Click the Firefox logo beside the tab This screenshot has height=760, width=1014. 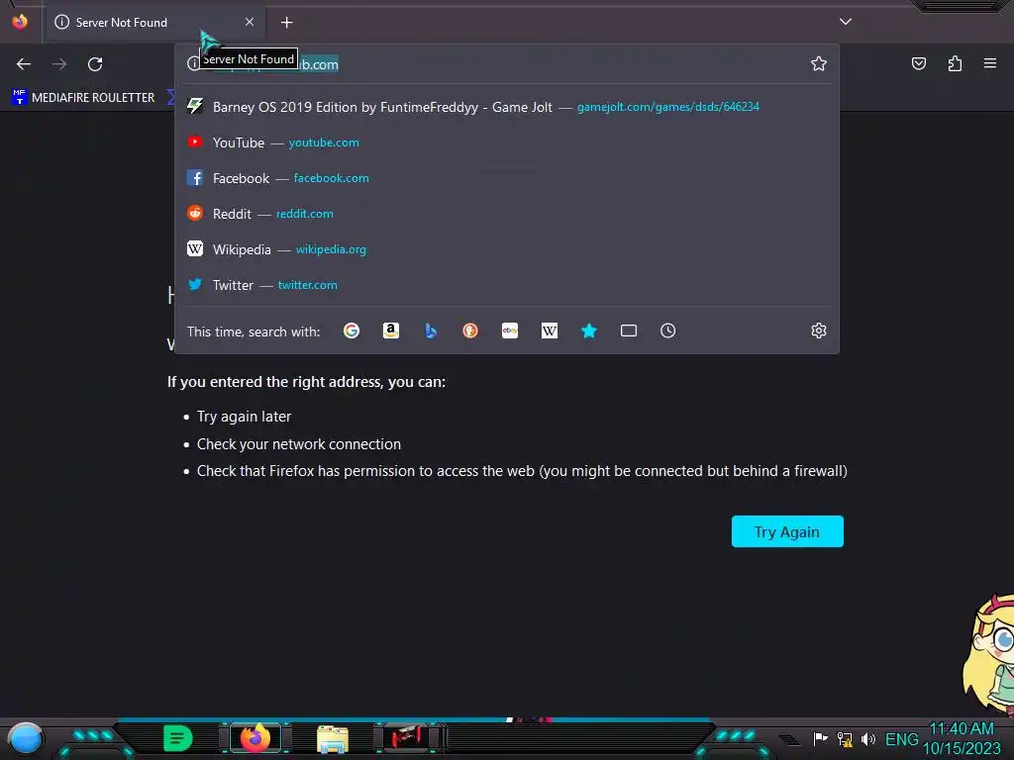point(20,22)
